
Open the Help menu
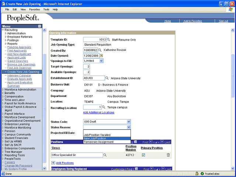tap(55, 10)
